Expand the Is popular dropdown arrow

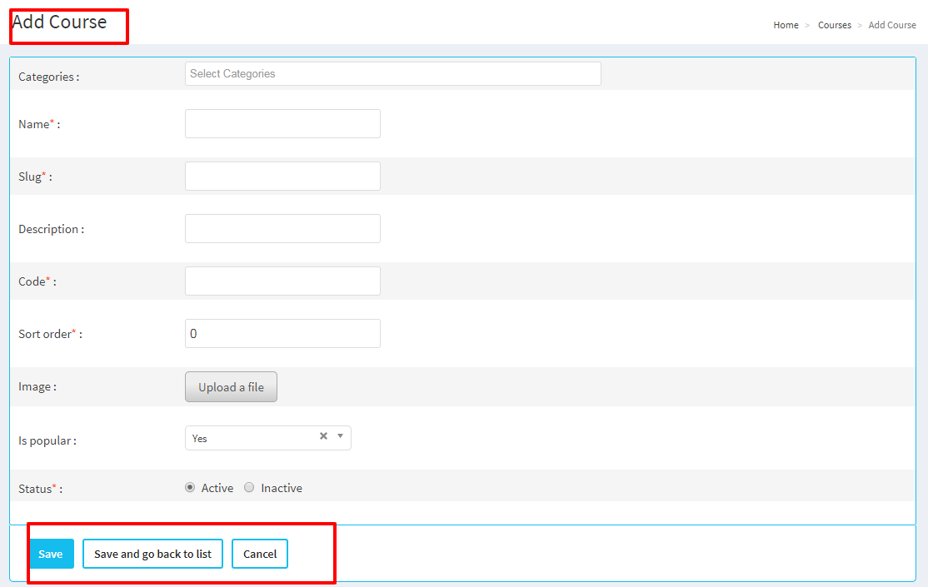pyautogui.click(x=340, y=436)
